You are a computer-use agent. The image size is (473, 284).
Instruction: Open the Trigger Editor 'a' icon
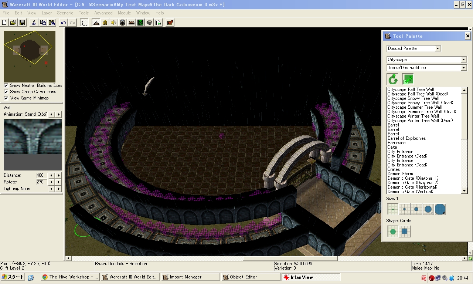pos(105,23)
